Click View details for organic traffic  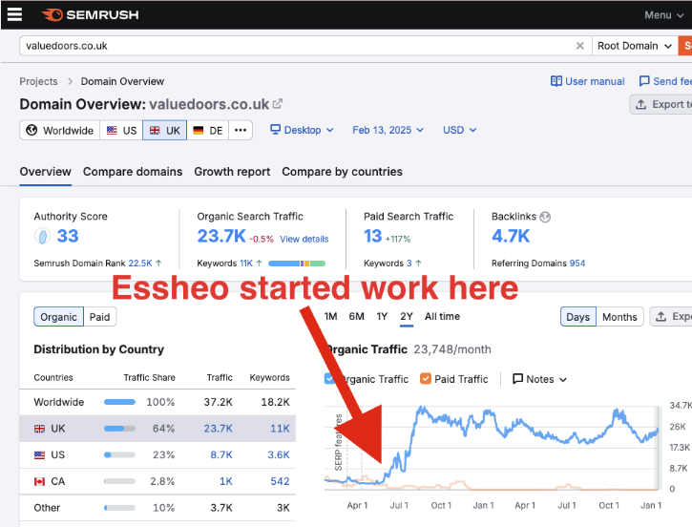click(304, 239)
